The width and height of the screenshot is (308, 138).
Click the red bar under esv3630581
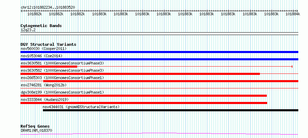coord(49,67)
